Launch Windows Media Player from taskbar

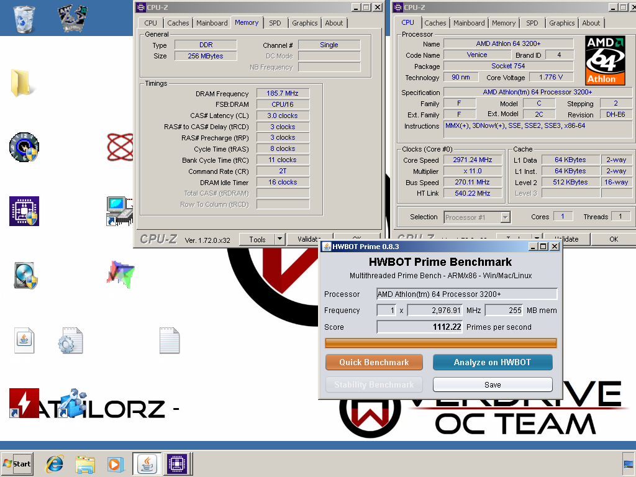[115, 464]
